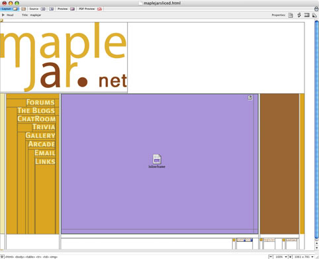Select the Links navigation image
Viewport: 319px width, 259px height.
coord(45,161)
